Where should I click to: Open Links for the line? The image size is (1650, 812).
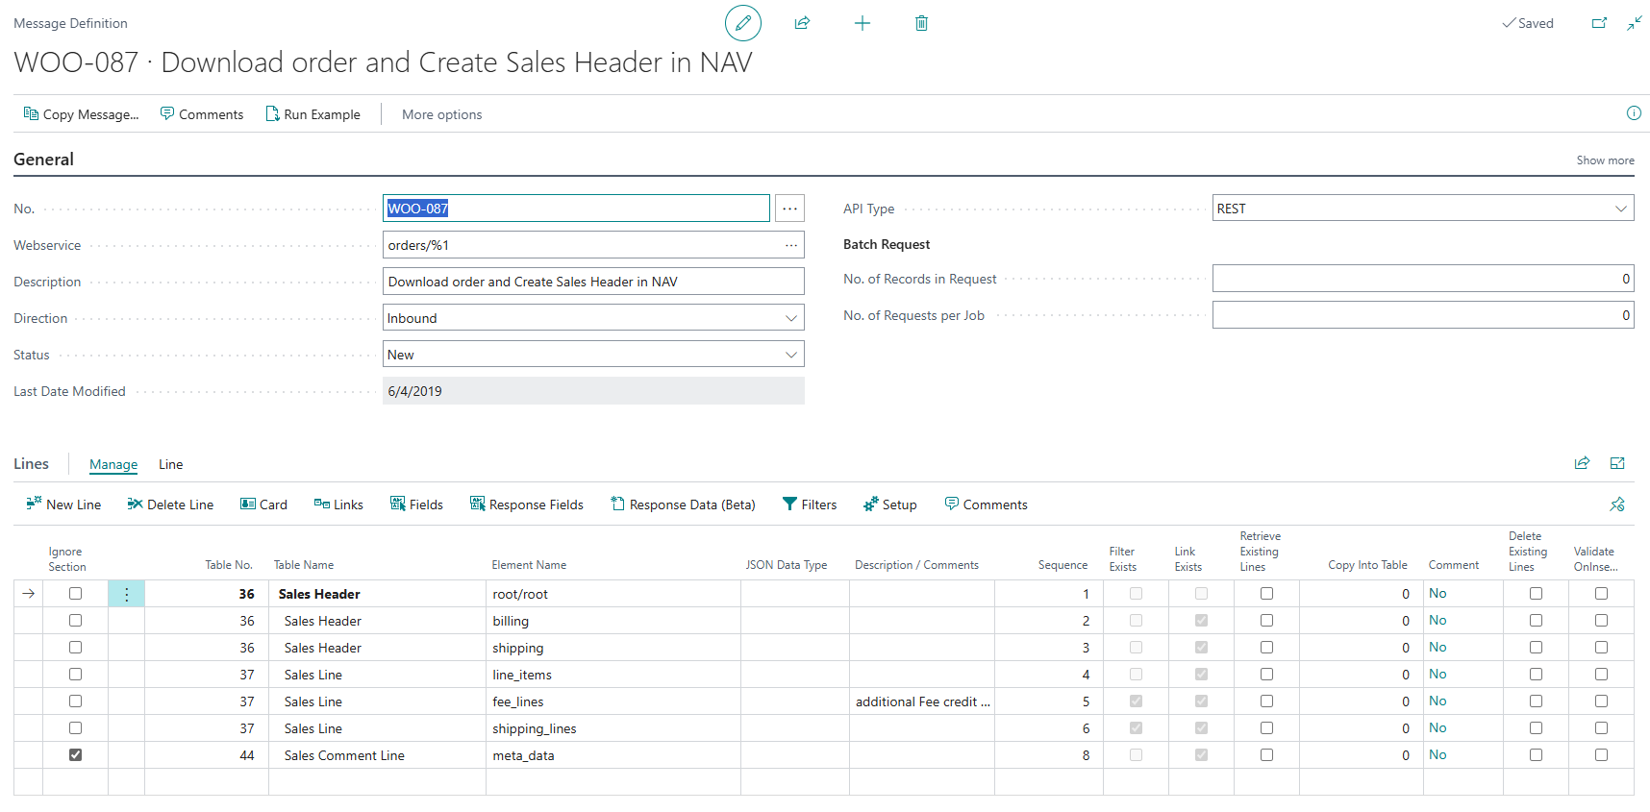click(x=338, y=504)
